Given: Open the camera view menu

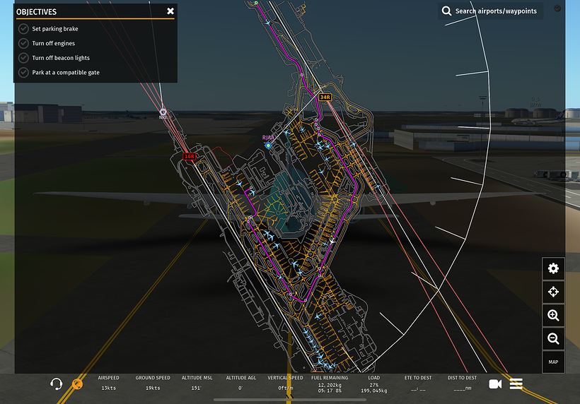Looking at the screenshot, I should pyautogui.click(x=495, y=384).
